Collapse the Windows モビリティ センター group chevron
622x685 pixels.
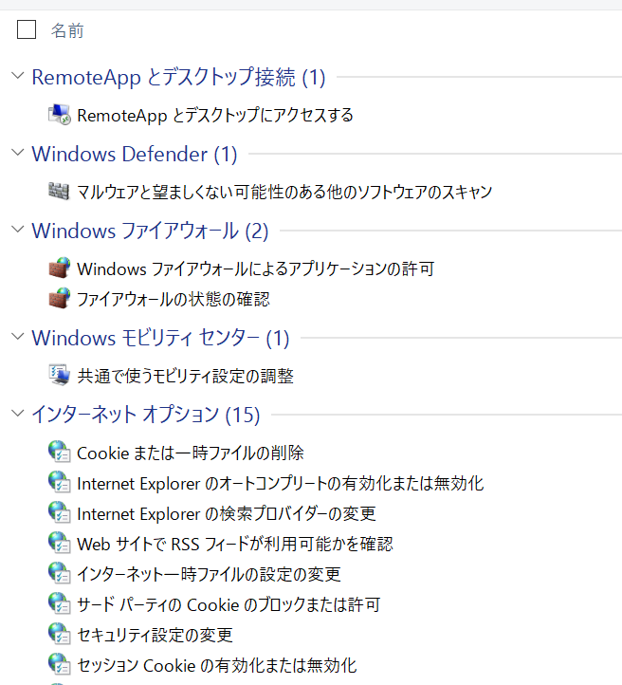[17, 337]
